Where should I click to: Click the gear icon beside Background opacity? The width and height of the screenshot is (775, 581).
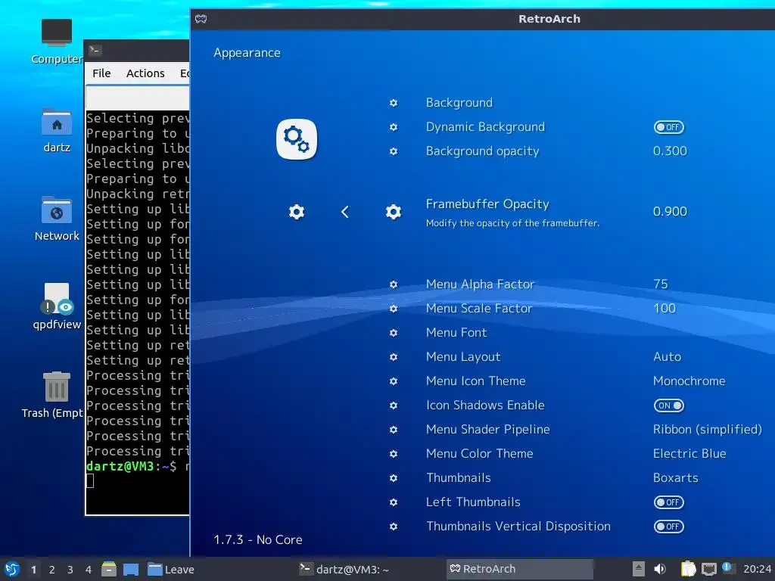[394, 151]
